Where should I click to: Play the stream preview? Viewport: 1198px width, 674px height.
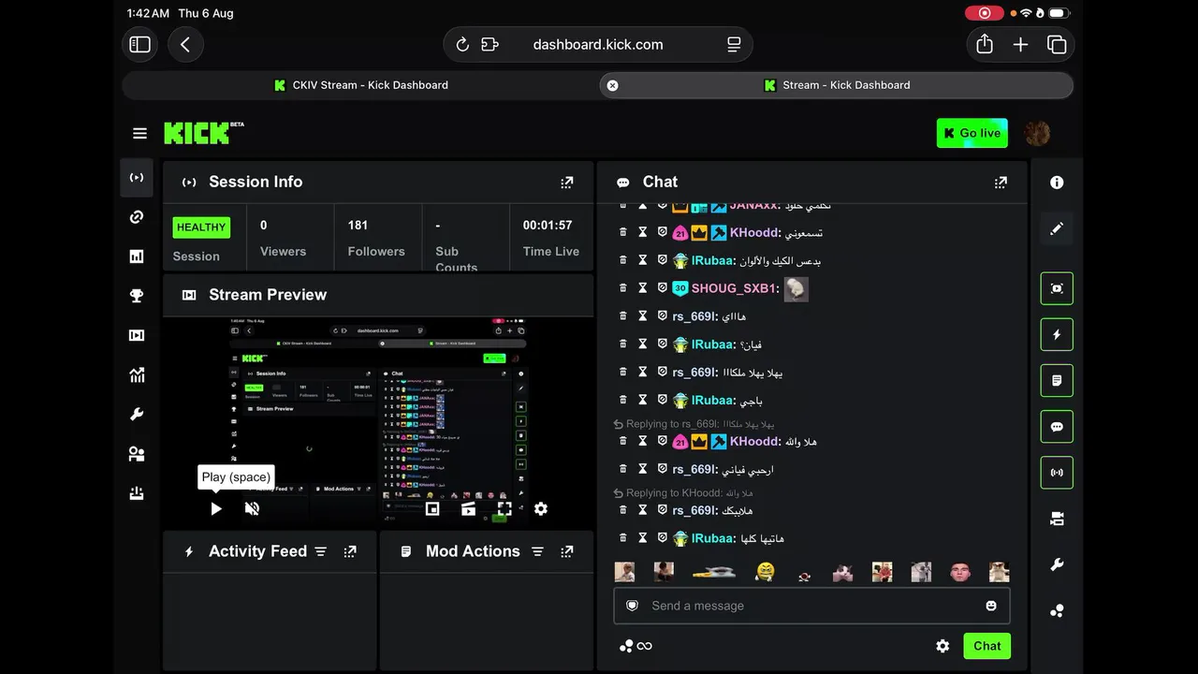(216, 508)
